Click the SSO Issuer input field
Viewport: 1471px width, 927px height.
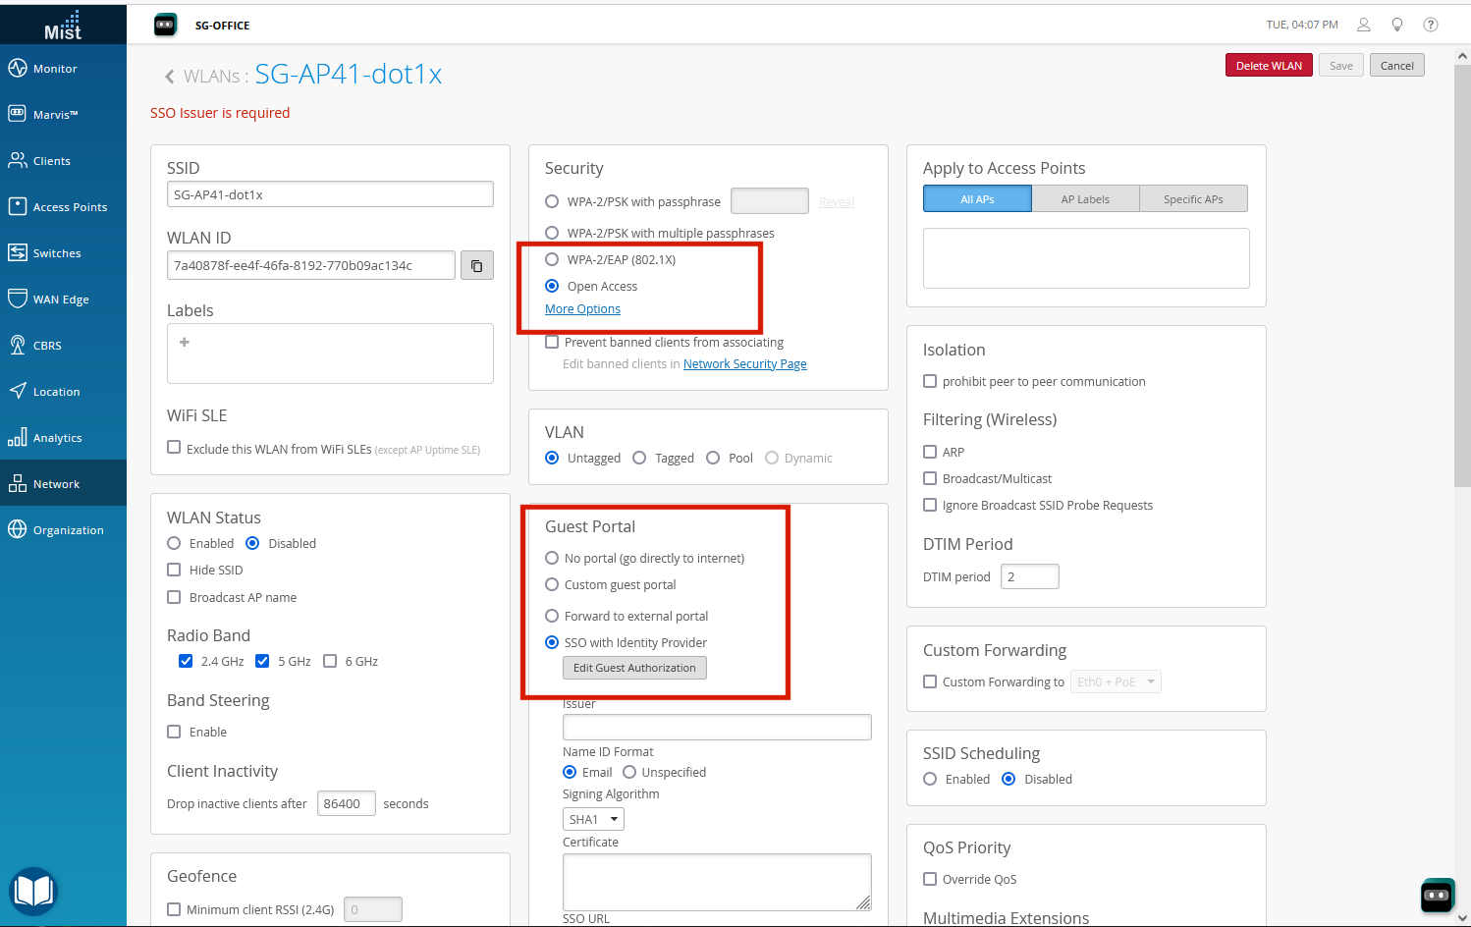pyautogui.click(x=716, y=728)
